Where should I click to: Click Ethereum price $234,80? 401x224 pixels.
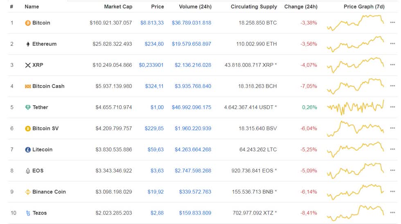click(154, 44)
